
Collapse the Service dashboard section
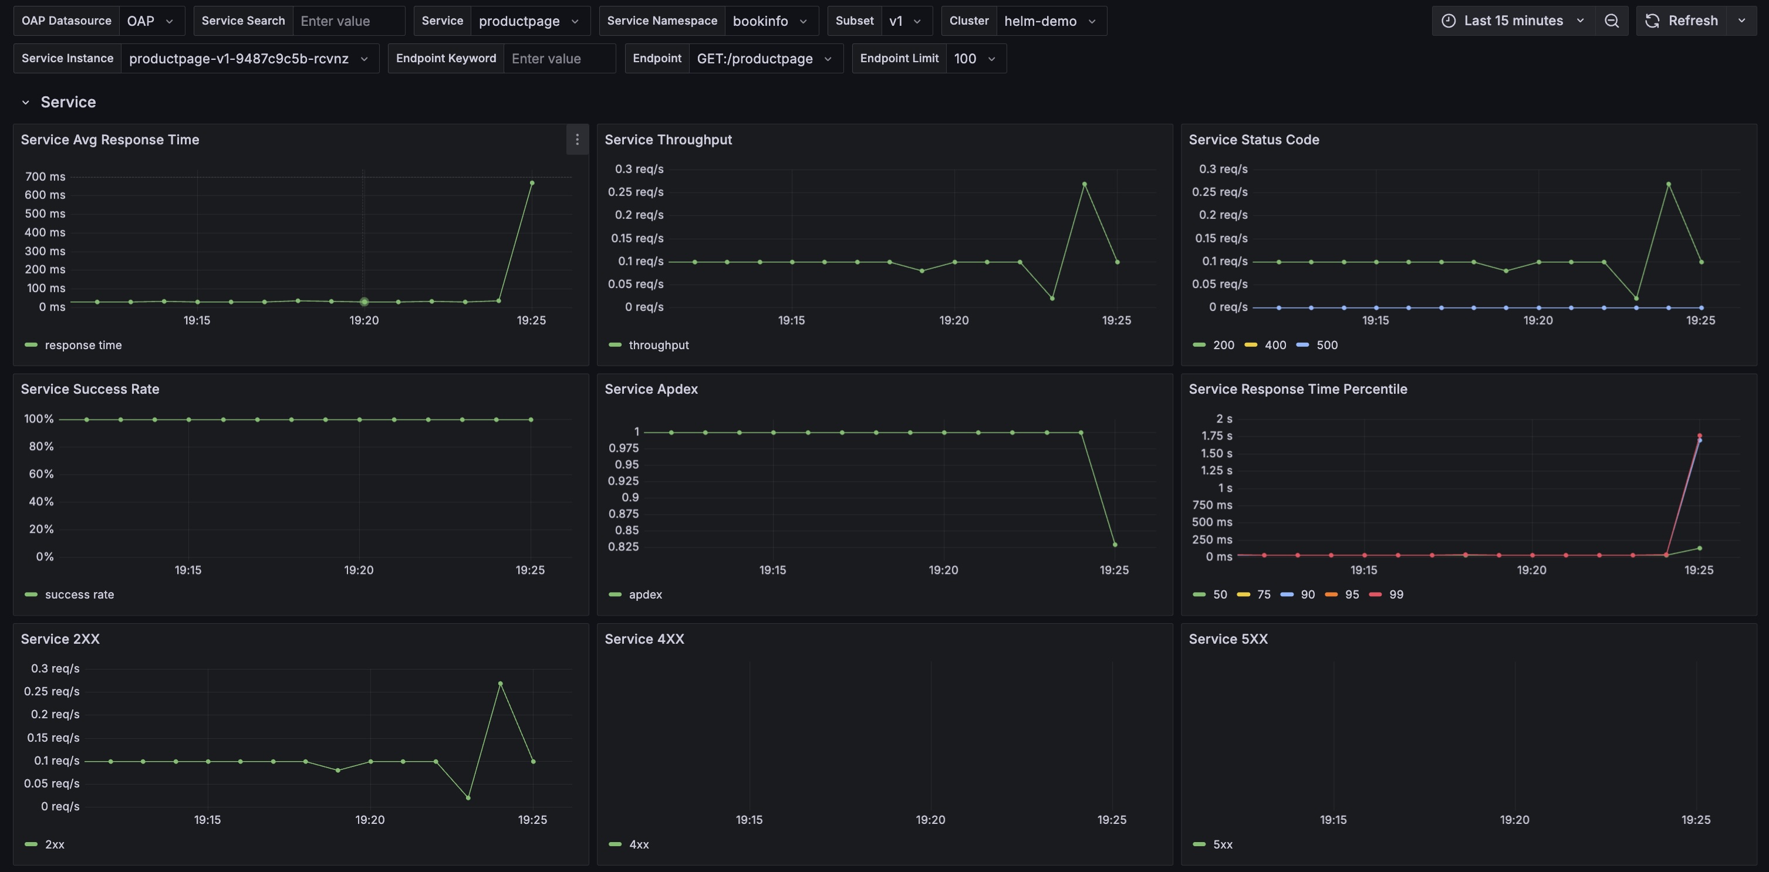26,102
